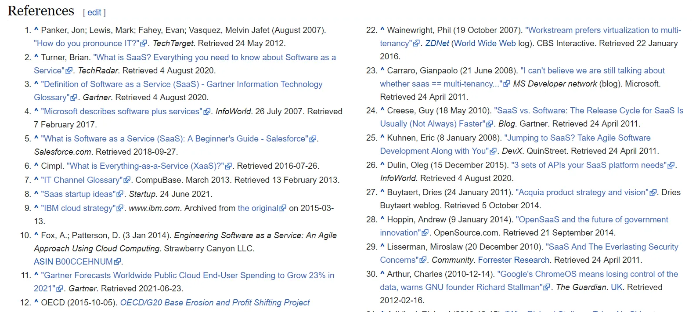
Task: Click the caret back-link of reference 30 (Arthur, Charles)
Action: point(382,274)
